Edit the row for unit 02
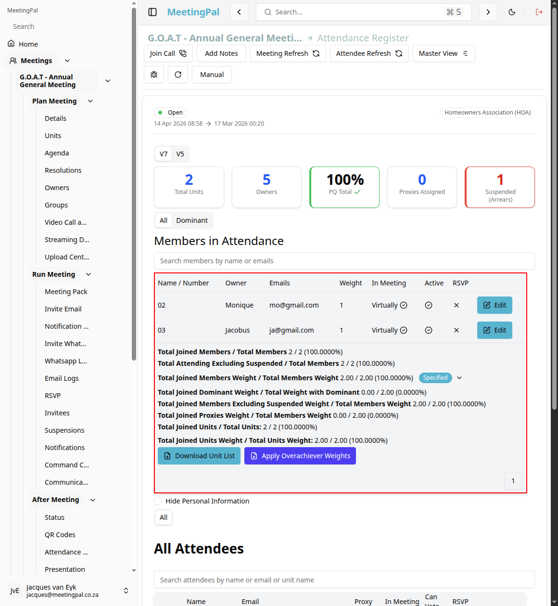558x606 pixels. click(x=495, y=305)
